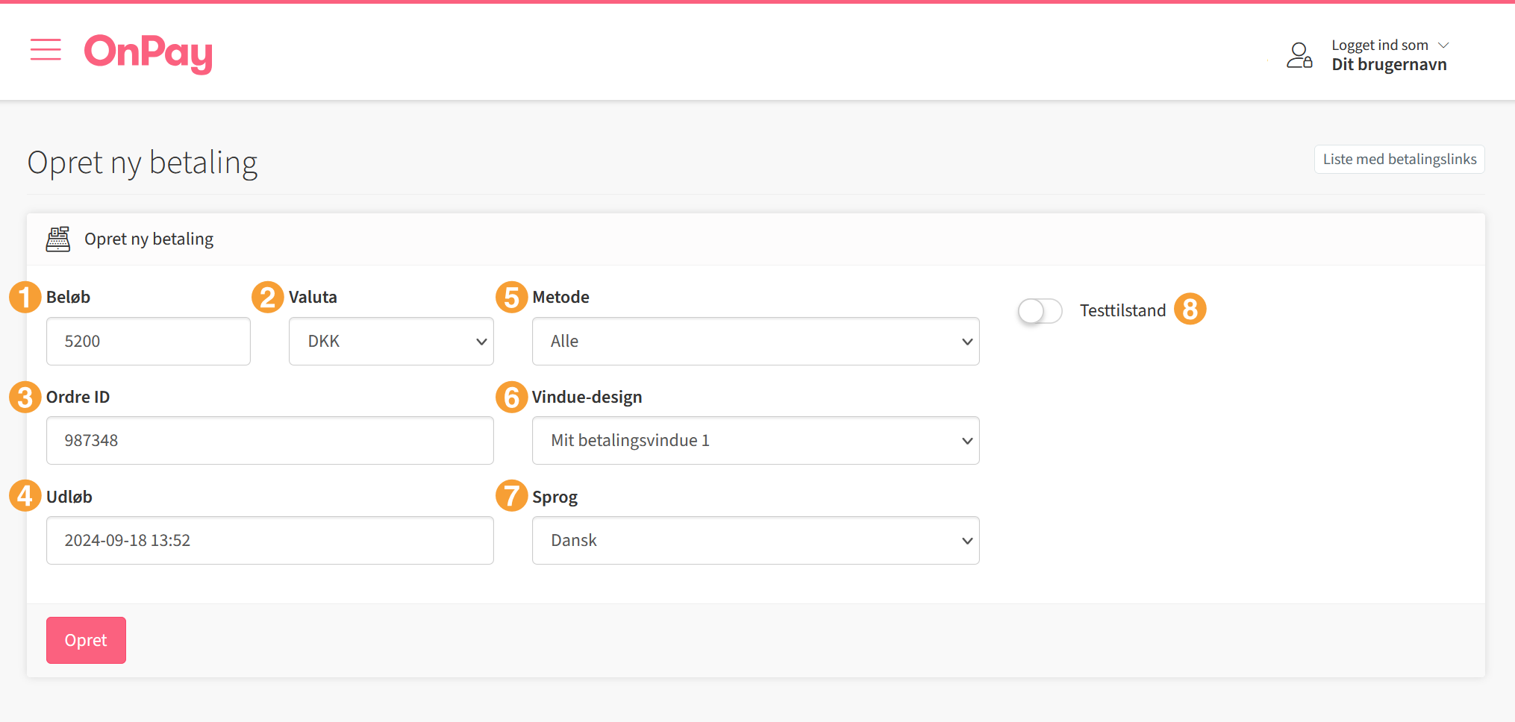Focus the Udløb date input field
The width and height of the screenshot is (1515, 722).
tap(270, 541)
